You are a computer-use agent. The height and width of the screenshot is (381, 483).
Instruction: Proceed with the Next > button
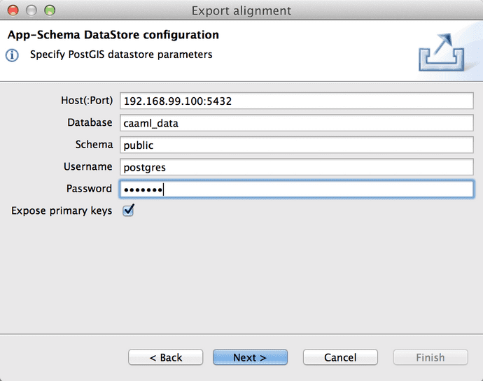250,357
